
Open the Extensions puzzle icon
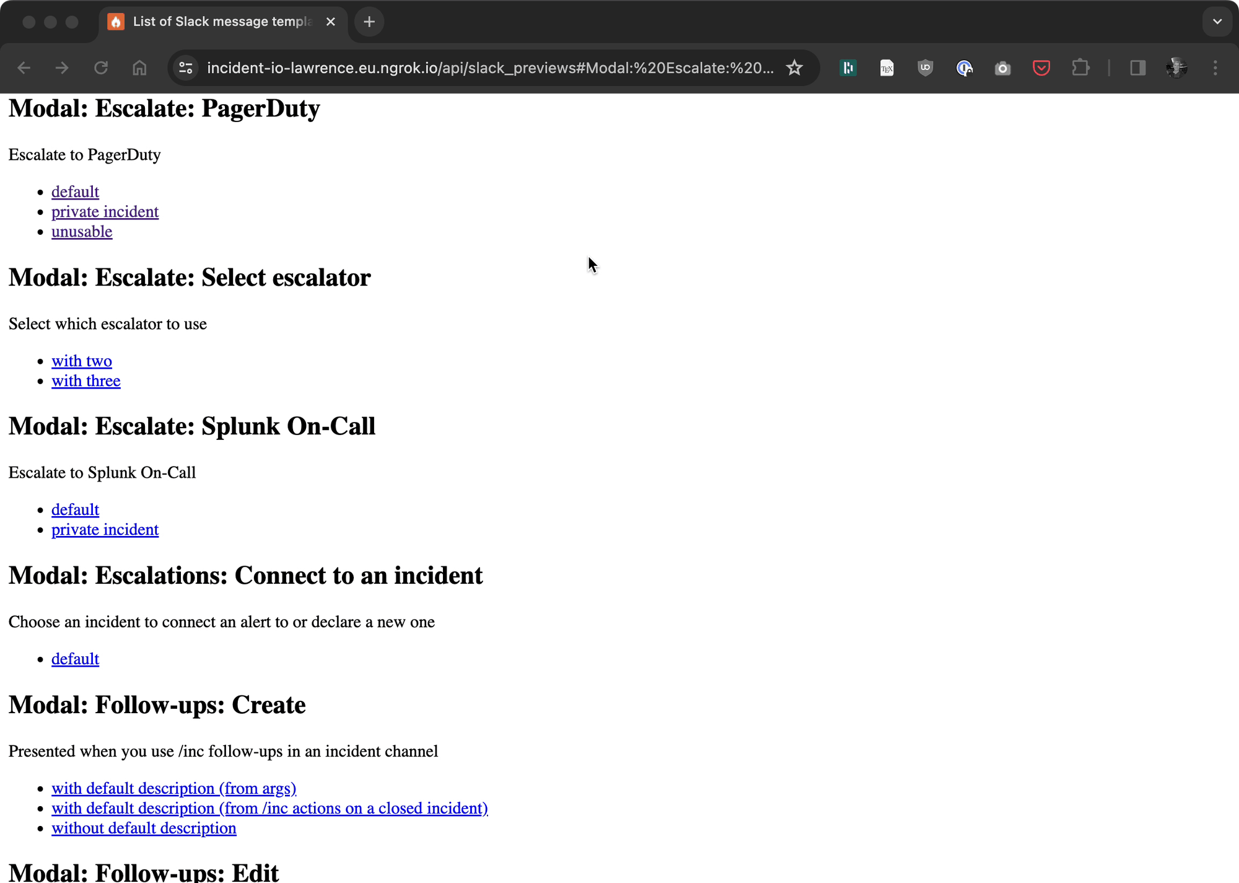click(1080, 68)
